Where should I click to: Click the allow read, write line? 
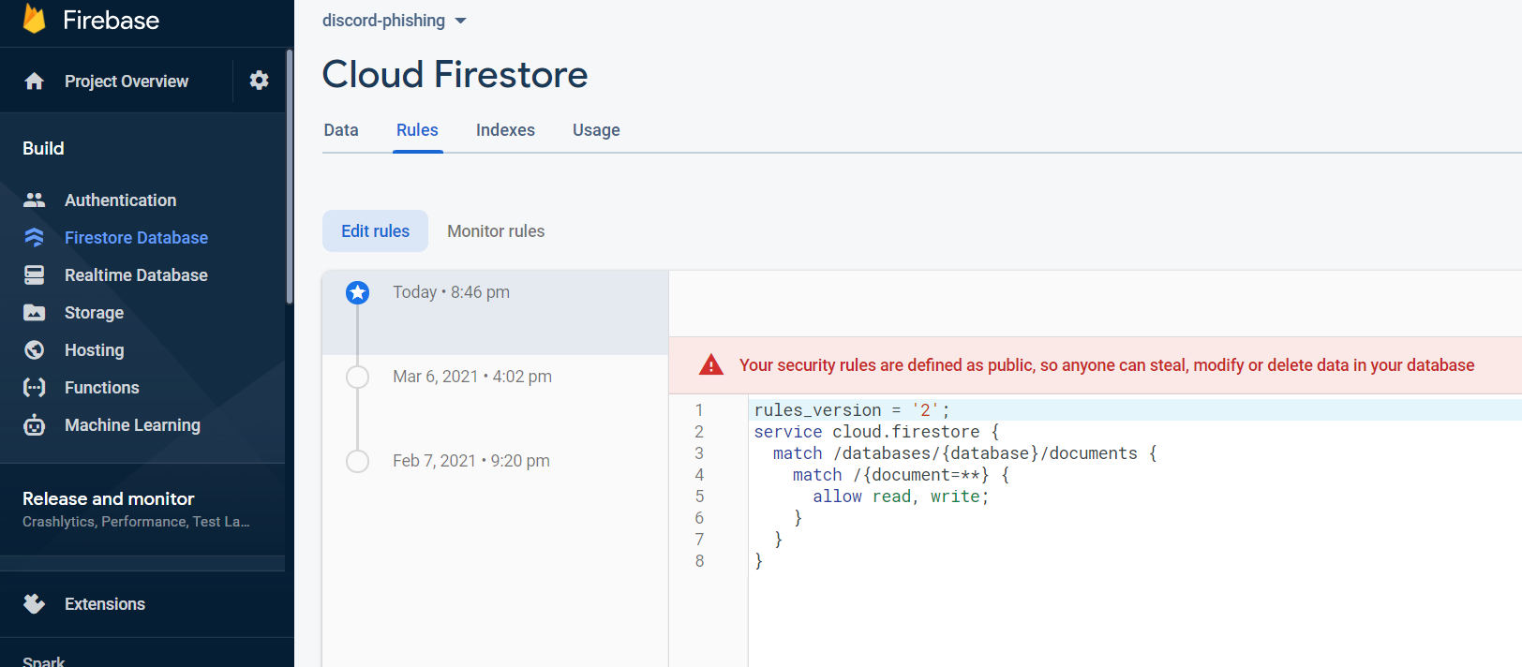coord(901,496)
